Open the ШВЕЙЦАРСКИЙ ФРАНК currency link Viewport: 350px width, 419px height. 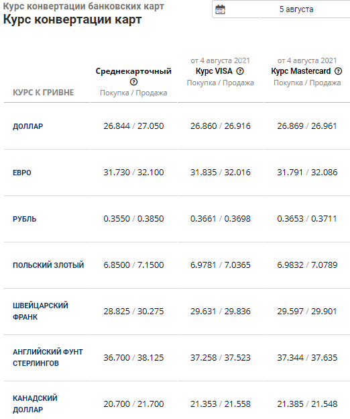(40, 312)
